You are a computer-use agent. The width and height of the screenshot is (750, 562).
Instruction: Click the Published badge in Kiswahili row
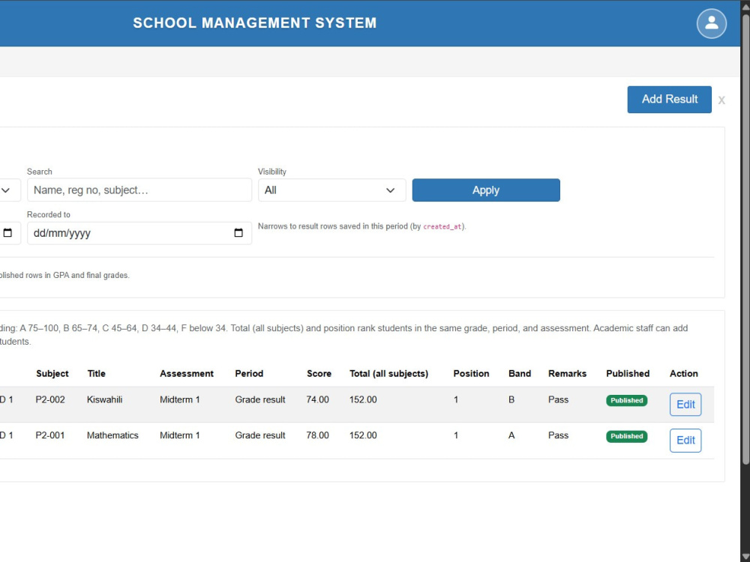point(626,400)
